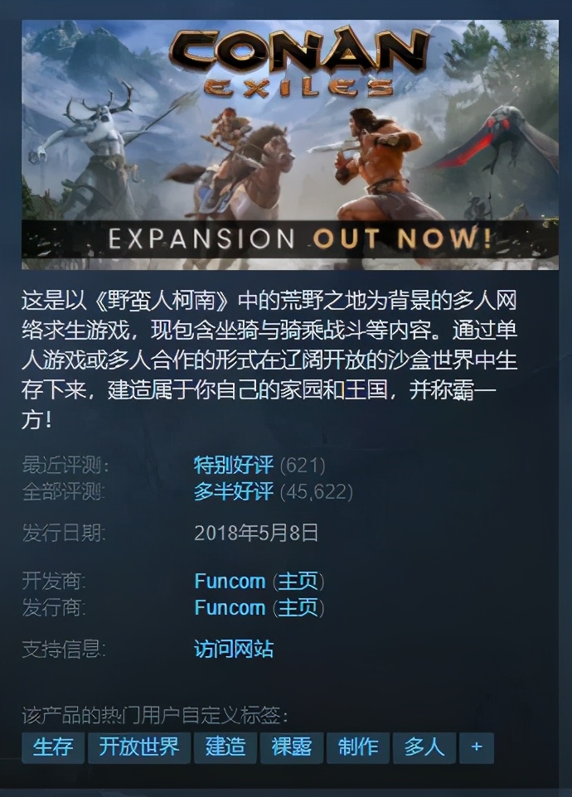Image resolution: width=572 pixels, height=797 pixels.
Task: Expand more tags with the plus button
Action: tap(477, 747)
